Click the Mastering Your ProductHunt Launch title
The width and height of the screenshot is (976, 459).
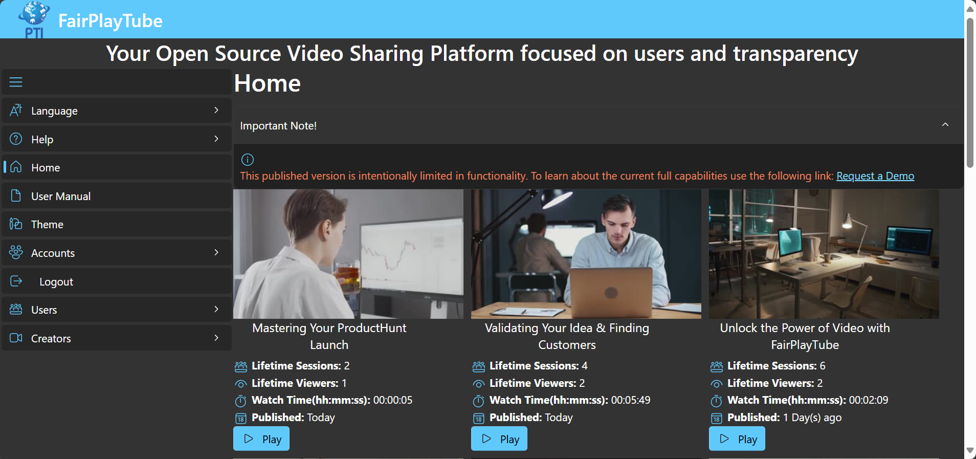click(329, 336)
